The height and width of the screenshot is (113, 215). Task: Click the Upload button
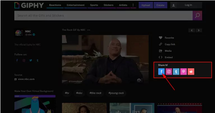tap(146, 5)
